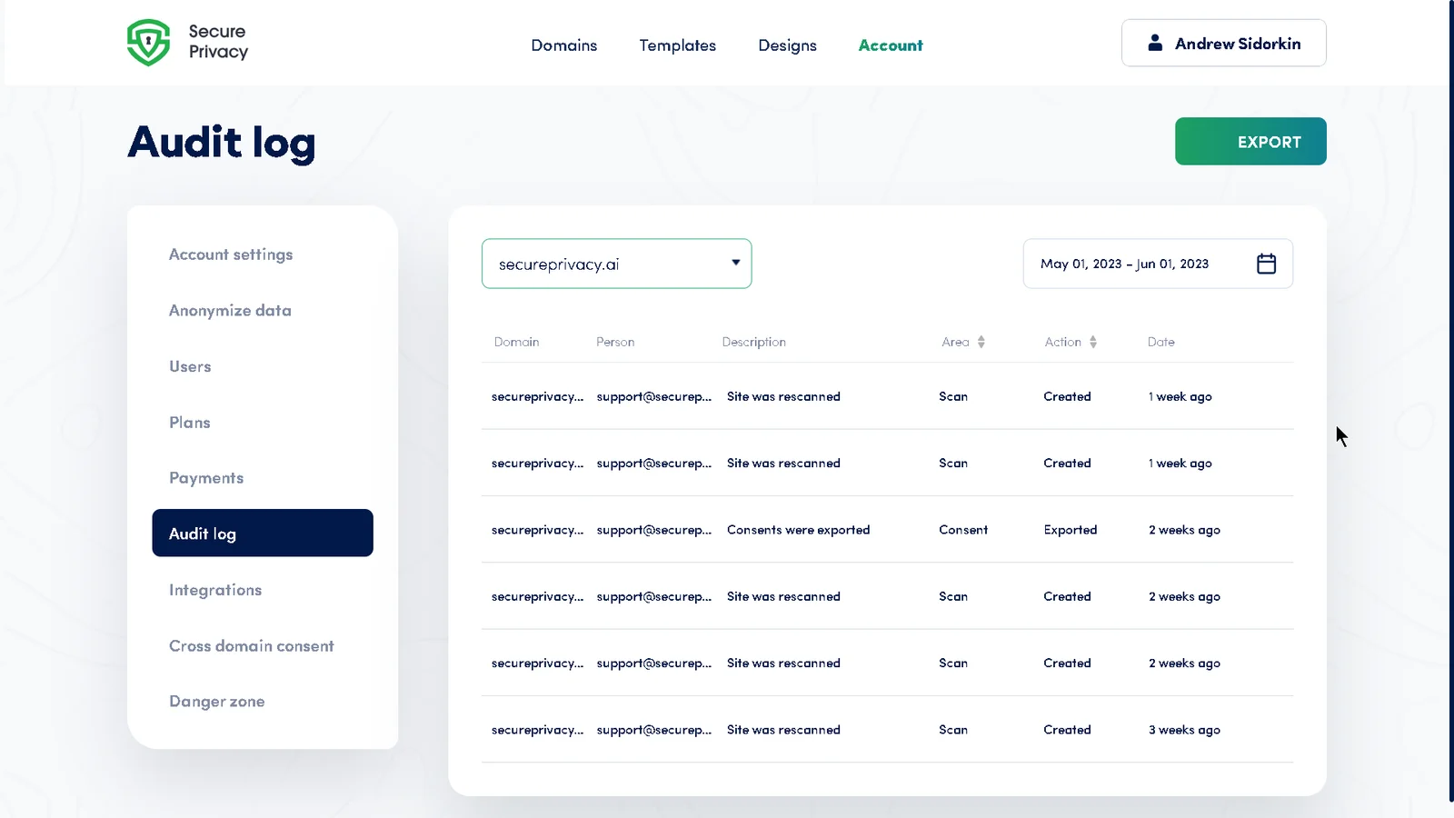Image resolution: width=1454 pixels, height=818 pixels.
Task: Select the Andrew Sidorkin account button
Action: 1223,42
